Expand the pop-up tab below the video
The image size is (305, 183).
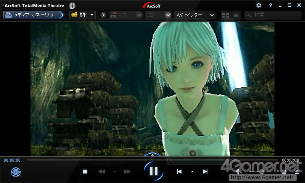coord(152,154)
